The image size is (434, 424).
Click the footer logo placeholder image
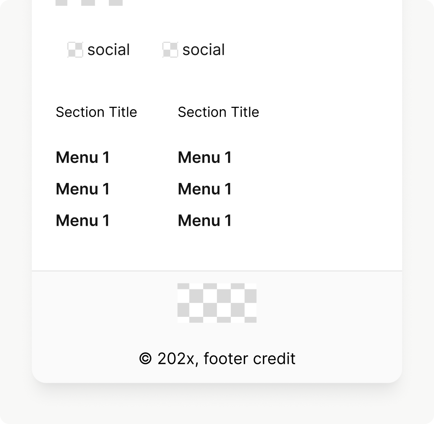pyautogui.click(x=217, y=303)
